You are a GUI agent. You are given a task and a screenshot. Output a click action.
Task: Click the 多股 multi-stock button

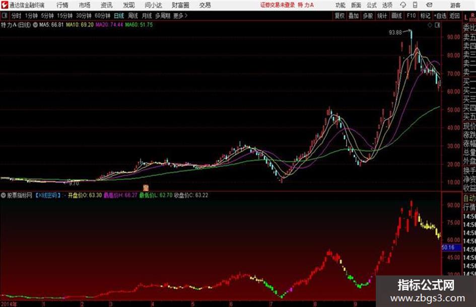pyautogui.click(x=368, y=16)
